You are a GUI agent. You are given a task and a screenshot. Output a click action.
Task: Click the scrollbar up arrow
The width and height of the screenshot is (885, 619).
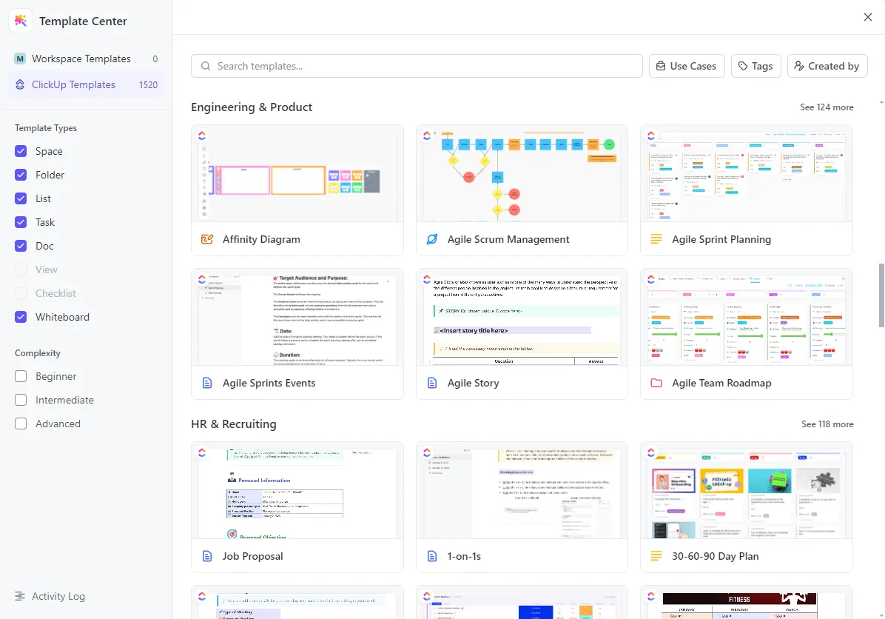[x=881, y=102]
